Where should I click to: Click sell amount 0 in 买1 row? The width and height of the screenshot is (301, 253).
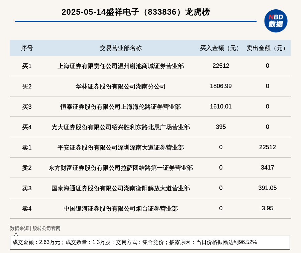(x=268, y=66)
